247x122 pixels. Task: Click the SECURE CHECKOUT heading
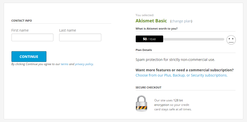tap(148, 87)
